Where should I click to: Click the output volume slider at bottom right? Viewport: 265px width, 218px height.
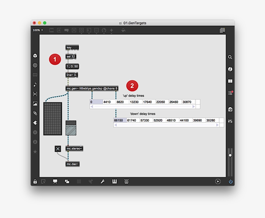coord(230,155)
